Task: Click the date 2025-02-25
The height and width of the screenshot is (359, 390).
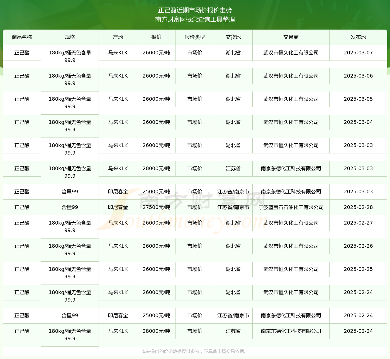Action: pos(358,269)
